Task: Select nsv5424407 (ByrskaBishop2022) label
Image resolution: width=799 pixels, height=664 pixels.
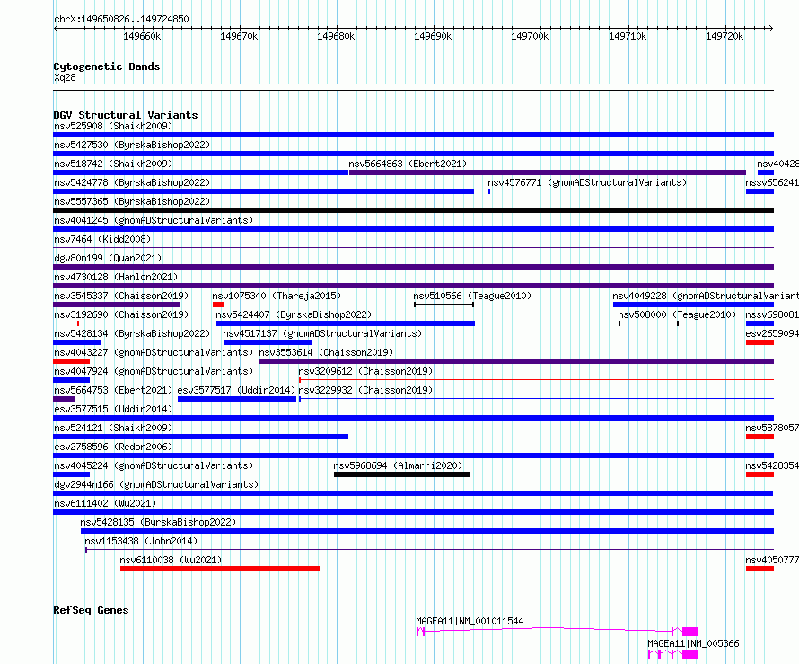Action: pos(294,314)
